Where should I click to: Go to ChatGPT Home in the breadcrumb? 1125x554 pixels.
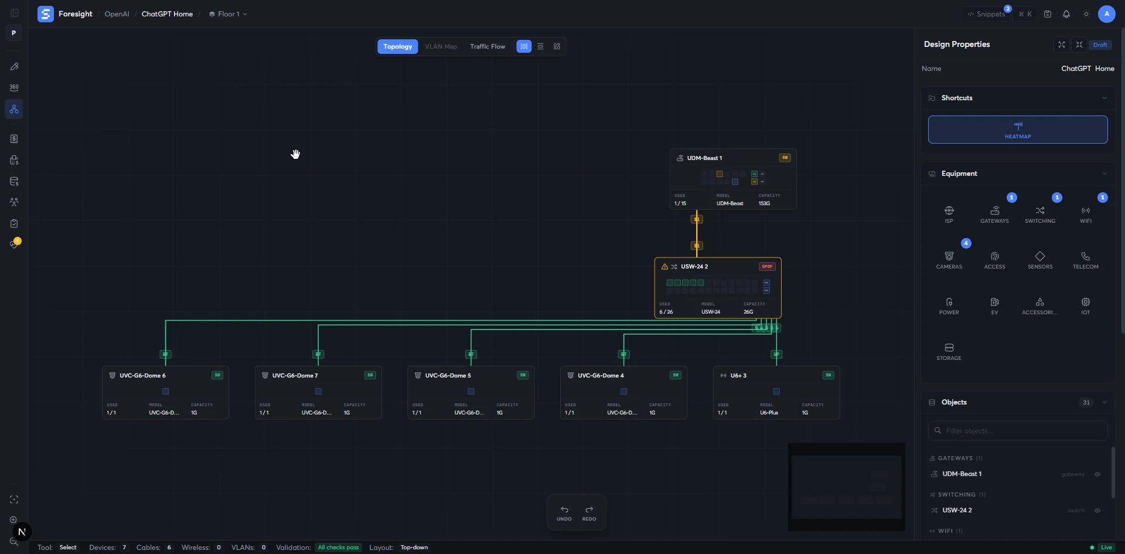(x=167, y=14)
